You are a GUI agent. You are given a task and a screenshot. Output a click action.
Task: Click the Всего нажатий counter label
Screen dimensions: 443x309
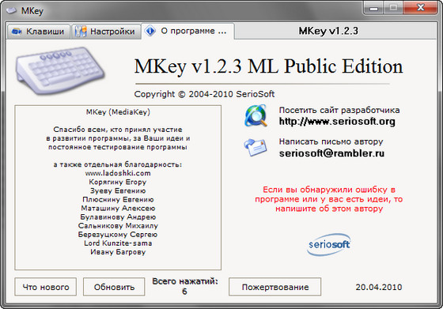[x=185, y=281]
